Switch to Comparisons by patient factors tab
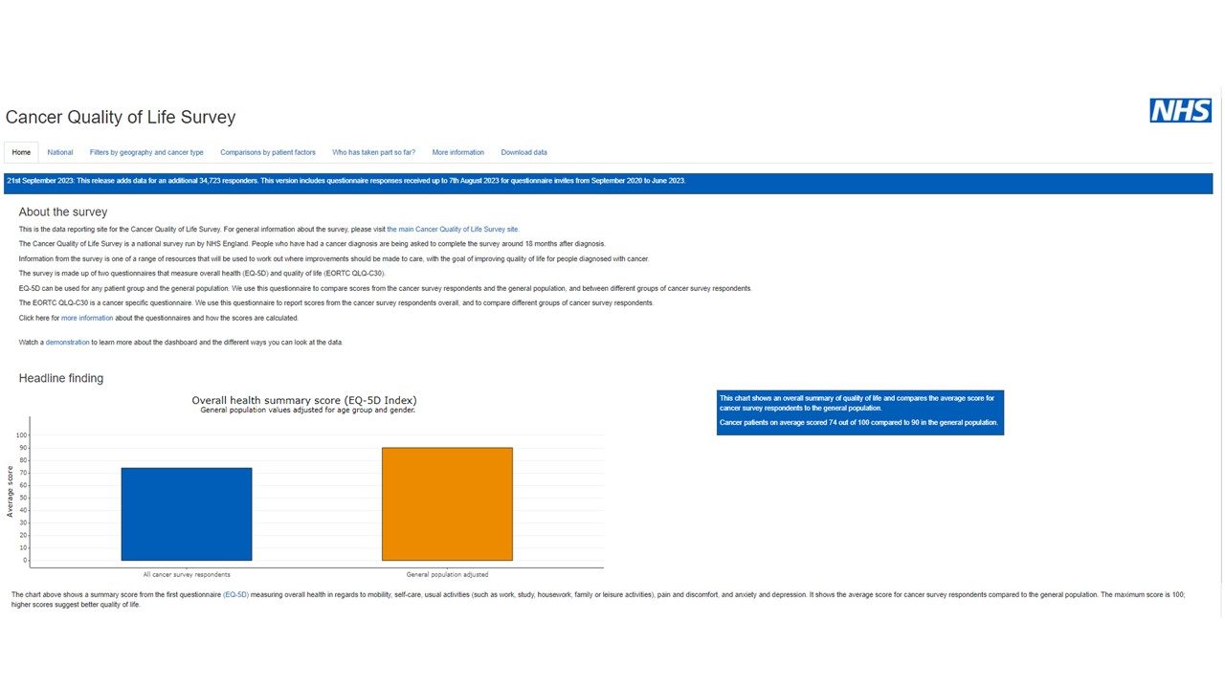Screen dimensions: 1225x689 coord(268,152)
